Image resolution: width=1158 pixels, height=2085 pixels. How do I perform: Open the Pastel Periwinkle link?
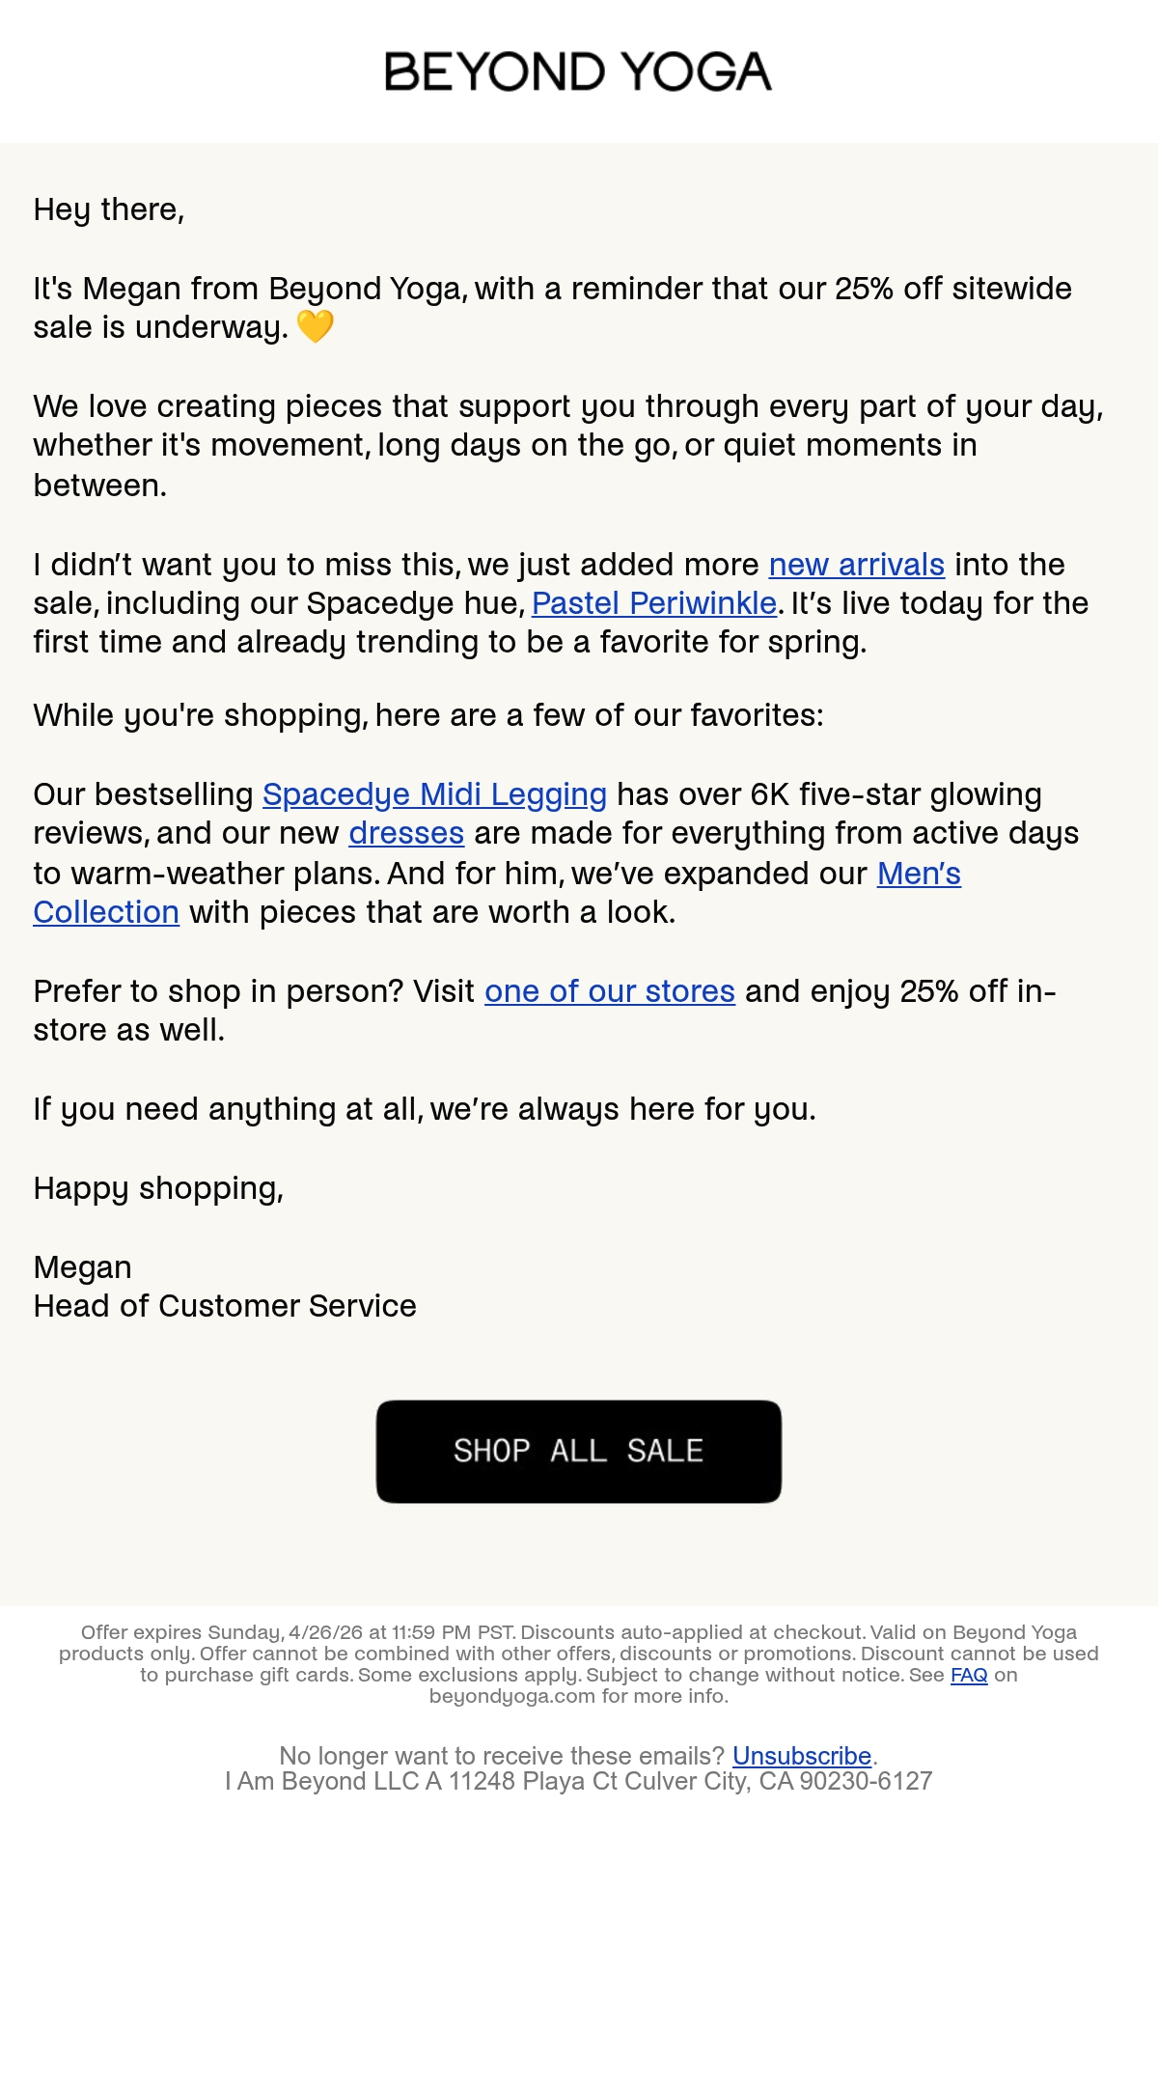653,603
